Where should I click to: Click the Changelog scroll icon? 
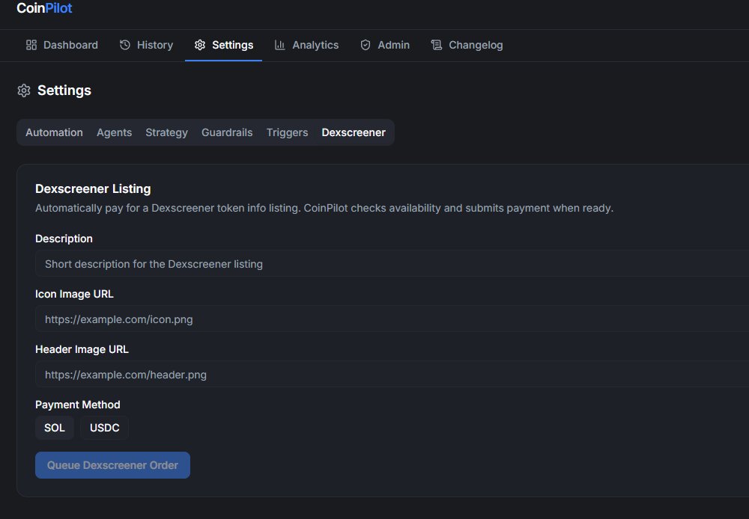coord(436,45)
